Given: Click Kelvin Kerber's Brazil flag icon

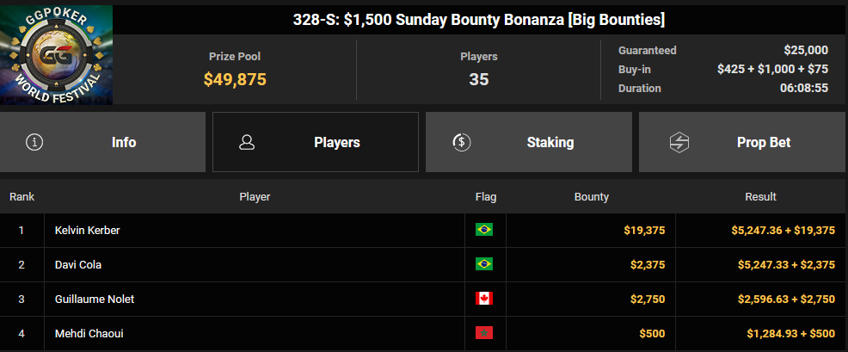Looking at the screenshot, I should (484, 230).
